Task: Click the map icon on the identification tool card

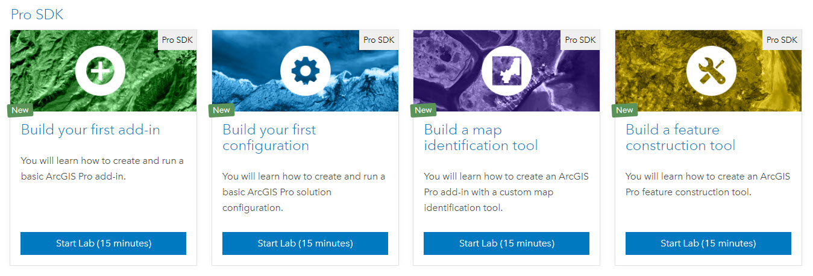Action: point(506,71)
